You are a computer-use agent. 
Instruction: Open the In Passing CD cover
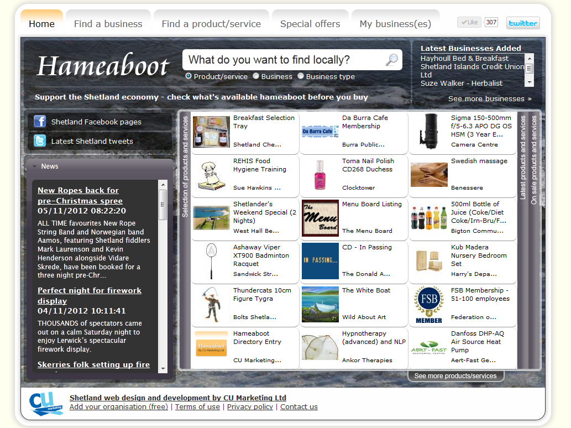coord(320,261)
